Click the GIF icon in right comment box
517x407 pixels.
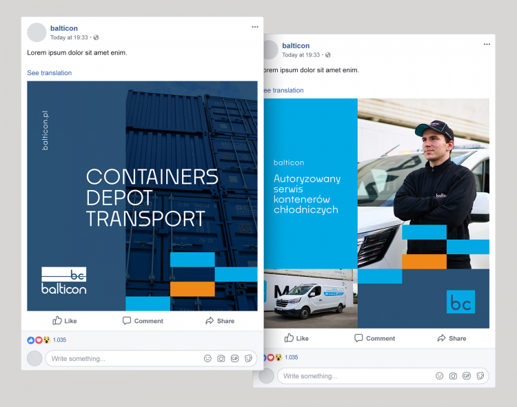467,376
